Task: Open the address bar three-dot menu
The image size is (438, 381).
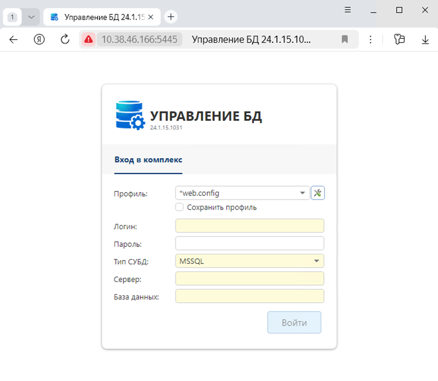Action: pos(370,39)
